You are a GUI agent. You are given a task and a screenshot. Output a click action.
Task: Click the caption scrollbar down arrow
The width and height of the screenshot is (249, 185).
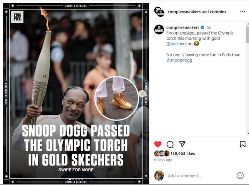pyautogui.click(x=248, y=134)
